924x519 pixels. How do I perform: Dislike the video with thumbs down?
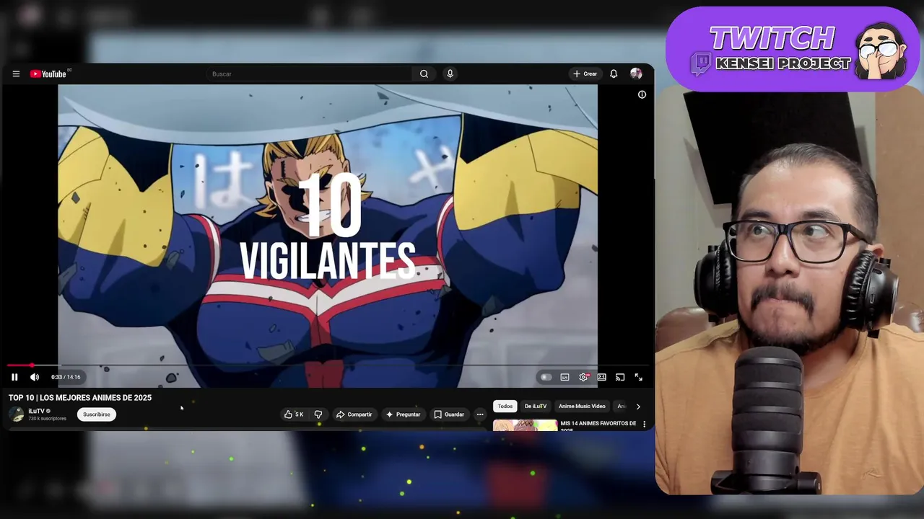pyautogui.click(x=318, y=414)
